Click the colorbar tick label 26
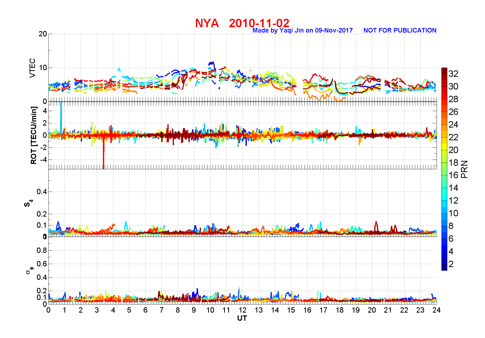This screenshot has height=338, width=485. (x=453, y=112)
